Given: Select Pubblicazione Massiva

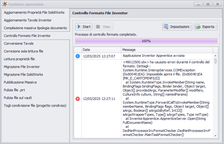Looking at the screenshot, I should tap(20, 82).
